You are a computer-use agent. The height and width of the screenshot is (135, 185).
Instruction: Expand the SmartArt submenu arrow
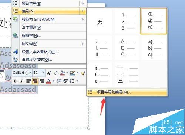click(x=83, y=19)
